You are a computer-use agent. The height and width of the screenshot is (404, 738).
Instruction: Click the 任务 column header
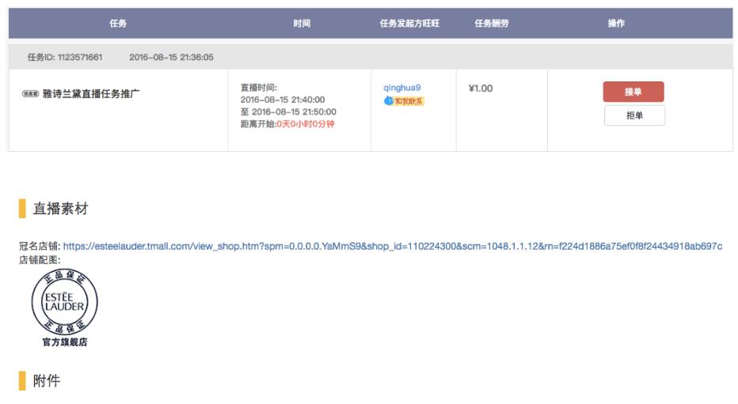[118, 24]
